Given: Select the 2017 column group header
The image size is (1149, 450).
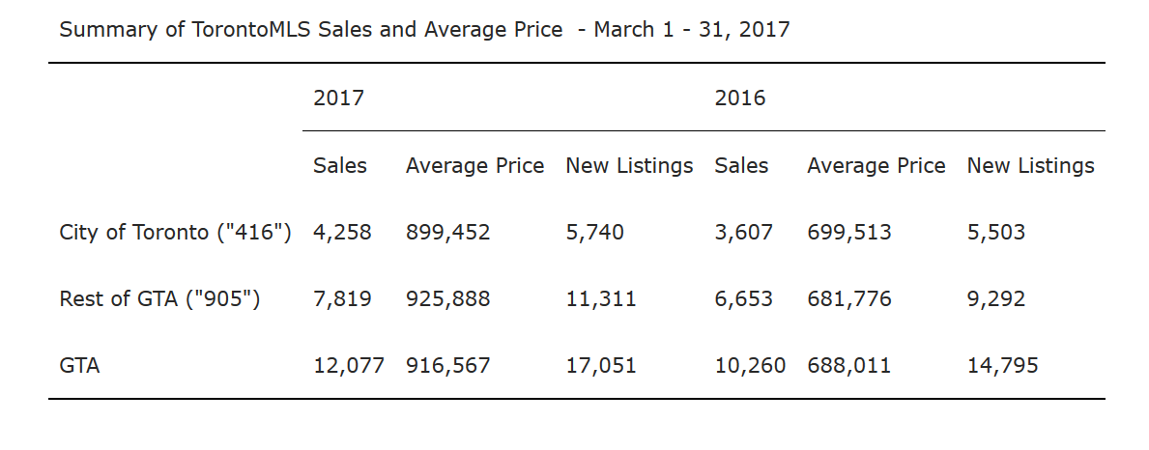Looking at the screenshot, I should click(338, 98).
